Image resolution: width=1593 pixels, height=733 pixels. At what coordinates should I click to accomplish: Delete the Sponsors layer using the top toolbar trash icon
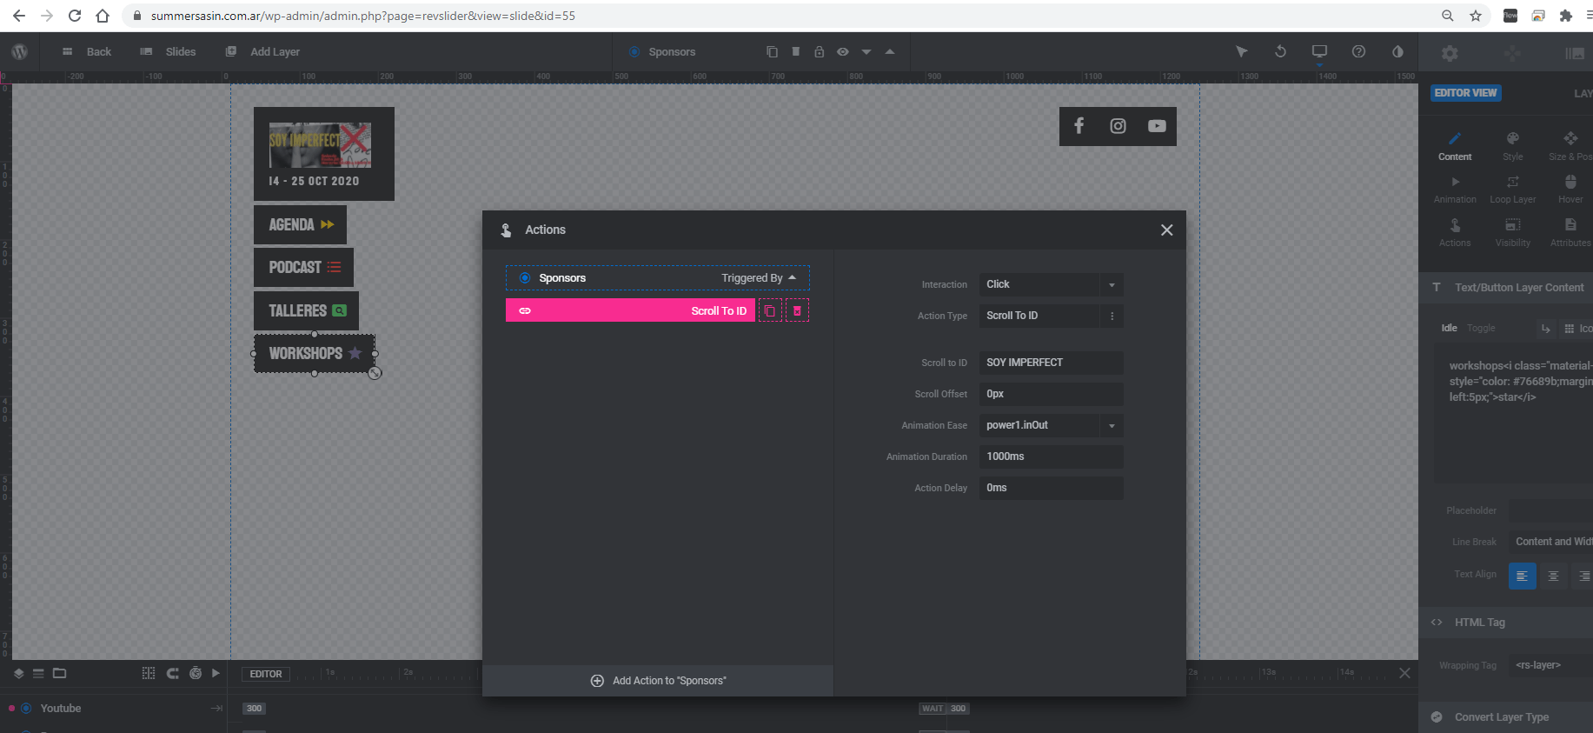[795, 52]
